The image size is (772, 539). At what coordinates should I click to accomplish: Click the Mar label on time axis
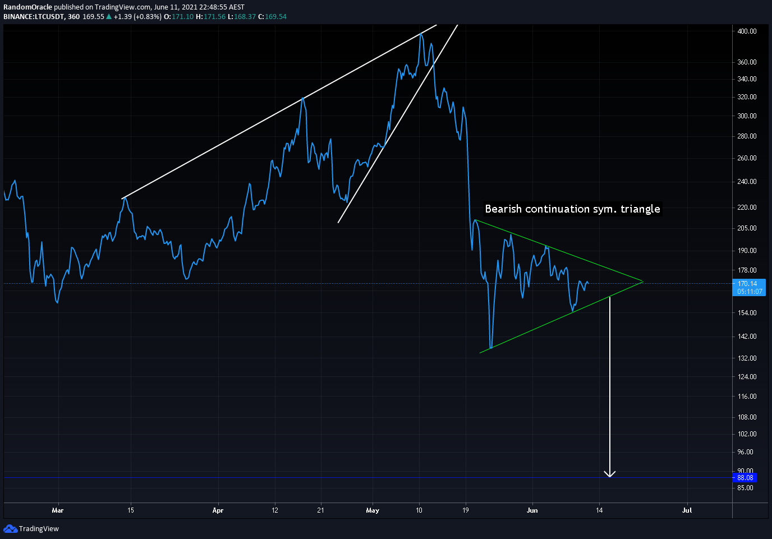58,510
